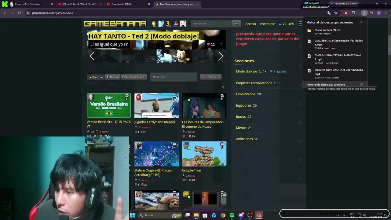This screenshot has width=391, height=220.
Task: Open Chrome downloads icon in toolbar
Action: coord(364,13)
